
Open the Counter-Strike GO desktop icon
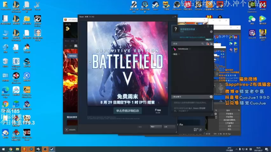click(x=27, y=92)
